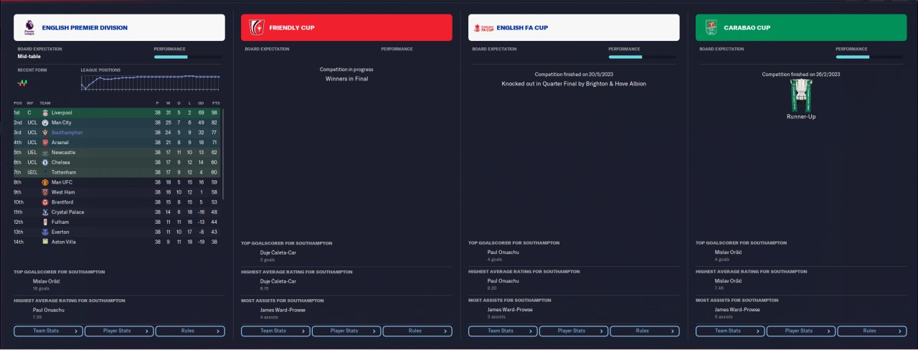918x350 pixels.
Task: Open Mislav Oršić as Carabao Cup top goalscorer
Action: pyautogui.click(x=728, y=253)
